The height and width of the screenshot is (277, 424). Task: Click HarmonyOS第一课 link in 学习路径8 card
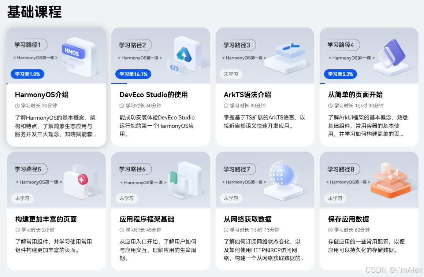click(x=348, y=182)
